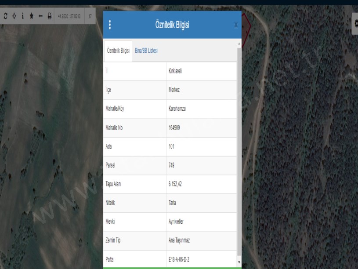Click the scrollbar up arrow in dialog
This screenshot has width=358, height=269.
pos(239,44)
